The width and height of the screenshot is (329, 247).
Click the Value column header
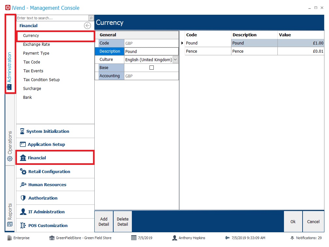point(301,35)
